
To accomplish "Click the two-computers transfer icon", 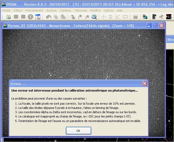I will [x=145, y=17].
